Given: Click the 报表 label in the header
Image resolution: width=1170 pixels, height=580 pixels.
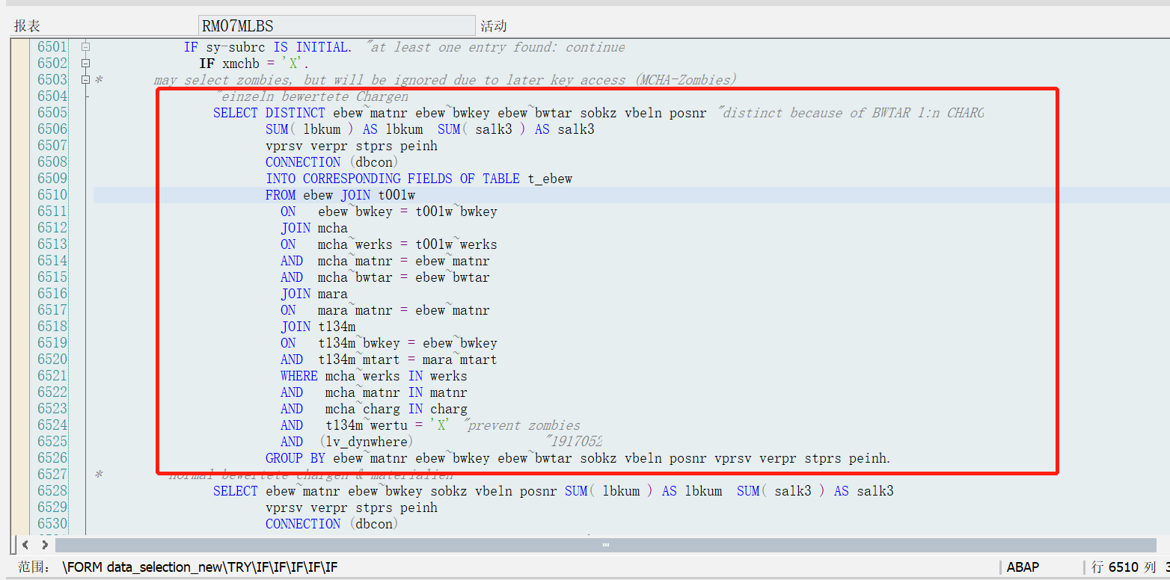Looking at the screenshot, I should pos(28,25).
